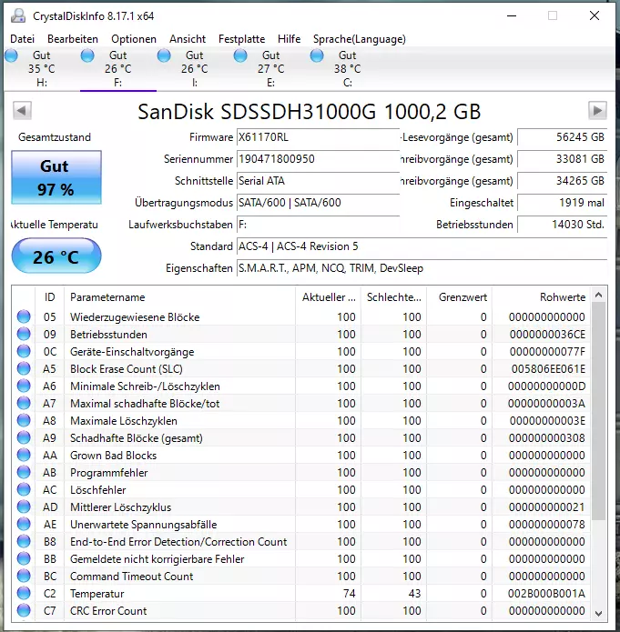Click the 14030 Std. operating hours value
Screen dimensions: 620x632
pos(563,225)
